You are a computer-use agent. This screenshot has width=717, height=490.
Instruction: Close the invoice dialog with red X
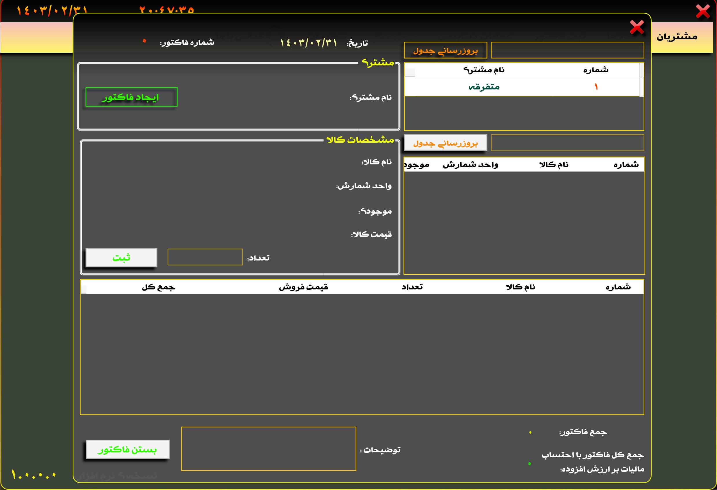point(637,27)
